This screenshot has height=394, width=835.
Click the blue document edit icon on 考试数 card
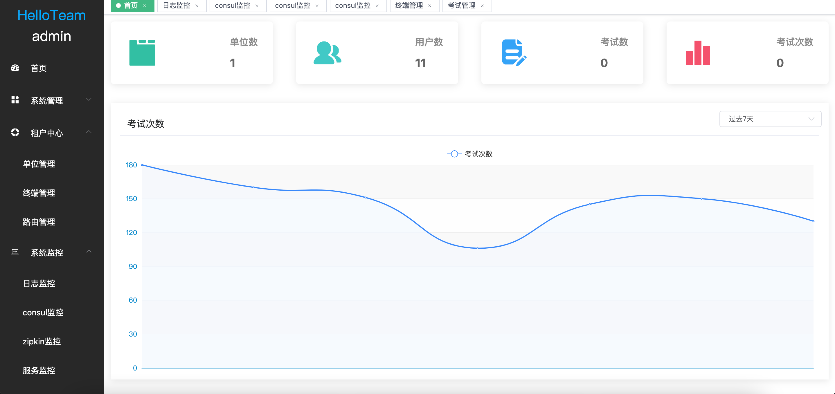coord(514,53)
